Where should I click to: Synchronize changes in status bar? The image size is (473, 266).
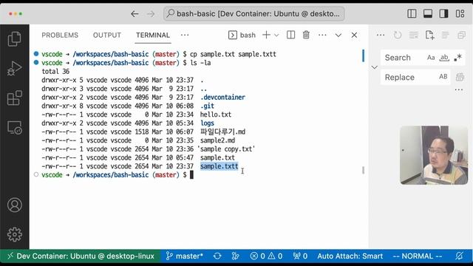pyautogui.click(x=217, y=256)
